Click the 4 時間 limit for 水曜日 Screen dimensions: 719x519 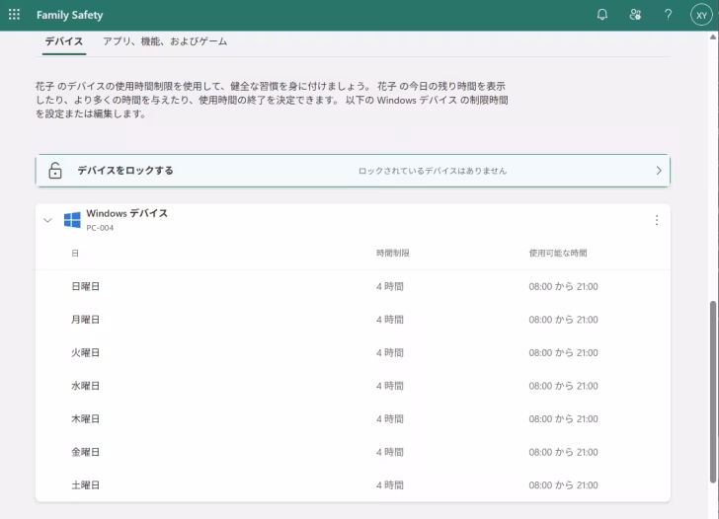390,386
